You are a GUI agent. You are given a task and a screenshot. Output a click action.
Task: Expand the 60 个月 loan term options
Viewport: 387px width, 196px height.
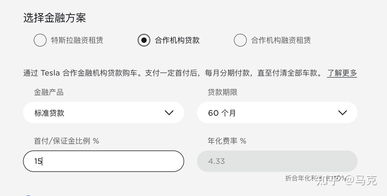pyautogui.click(x=277, y=113)
